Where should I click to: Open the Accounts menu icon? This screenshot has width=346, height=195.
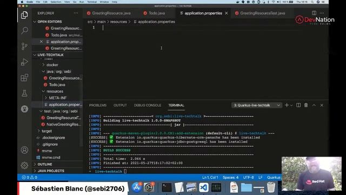[24, 150]
